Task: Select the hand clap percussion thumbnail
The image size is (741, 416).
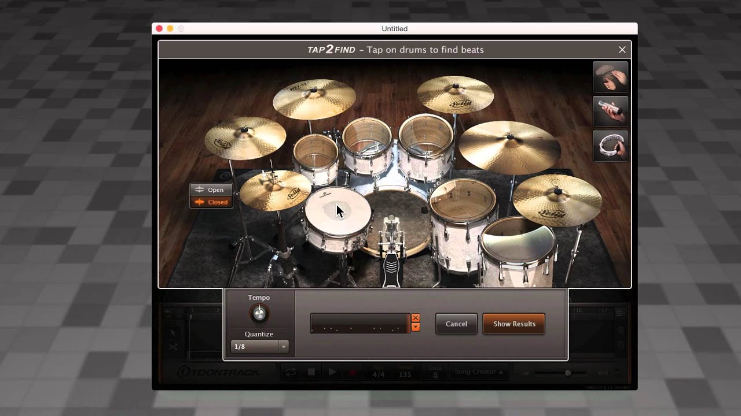Action: click(611, 77)
